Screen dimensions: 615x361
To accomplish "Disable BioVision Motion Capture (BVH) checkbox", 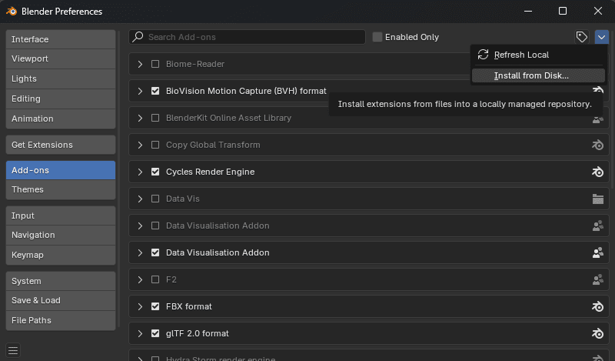I will coord(155,91).
